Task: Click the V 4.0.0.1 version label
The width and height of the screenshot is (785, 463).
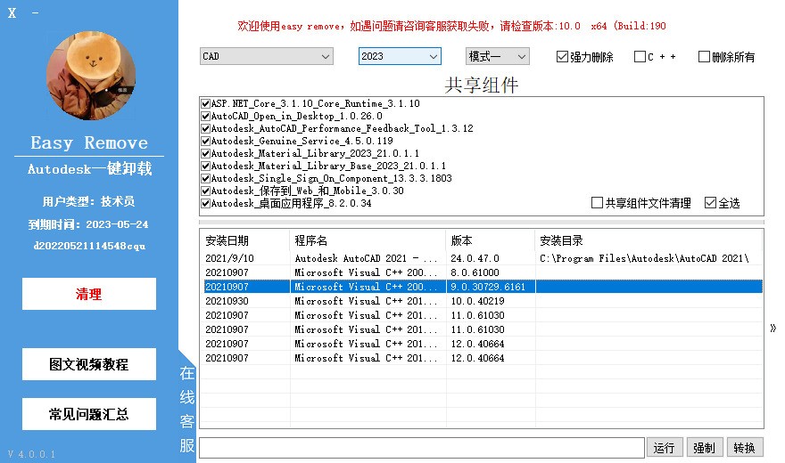Action: (x=32, y=454)
